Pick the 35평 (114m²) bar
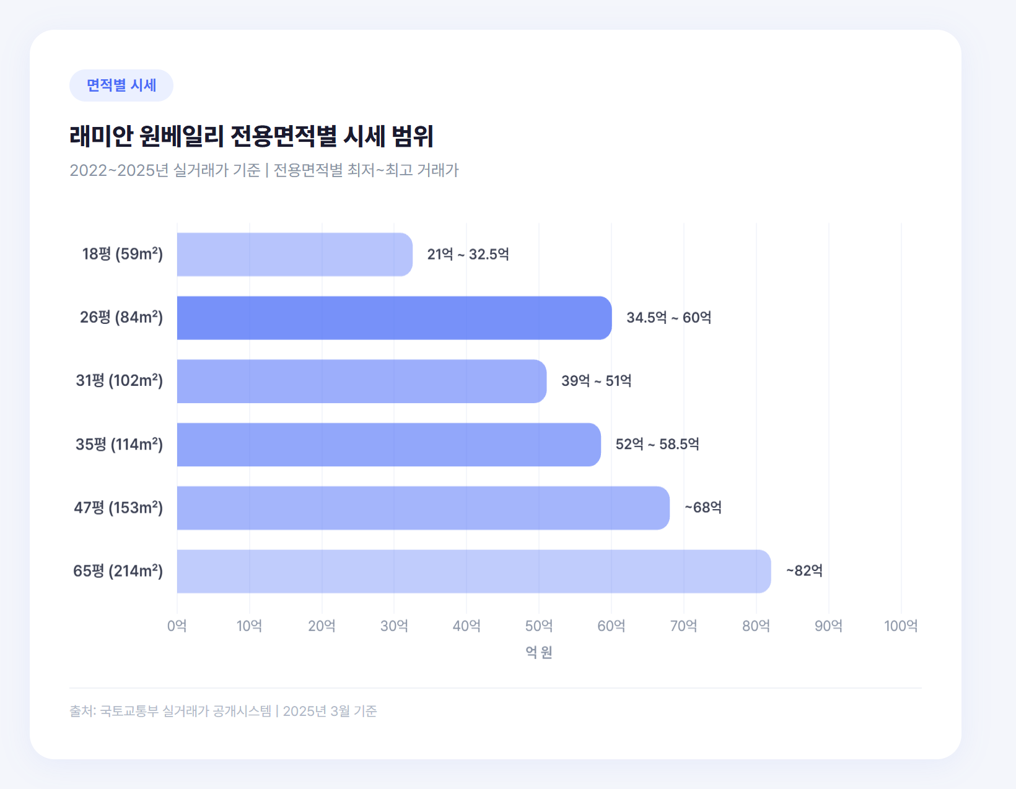Screen dimensions: 1016x789 click(x=388, y=445)
